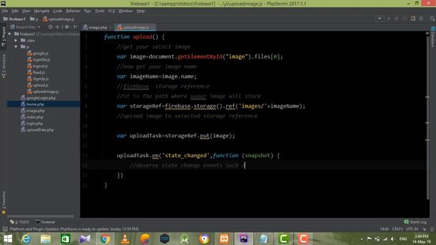Select googleLogin.php in the project tree
Image resolution: width=436 pixels, height=245 pixels.
coord(38,98)
